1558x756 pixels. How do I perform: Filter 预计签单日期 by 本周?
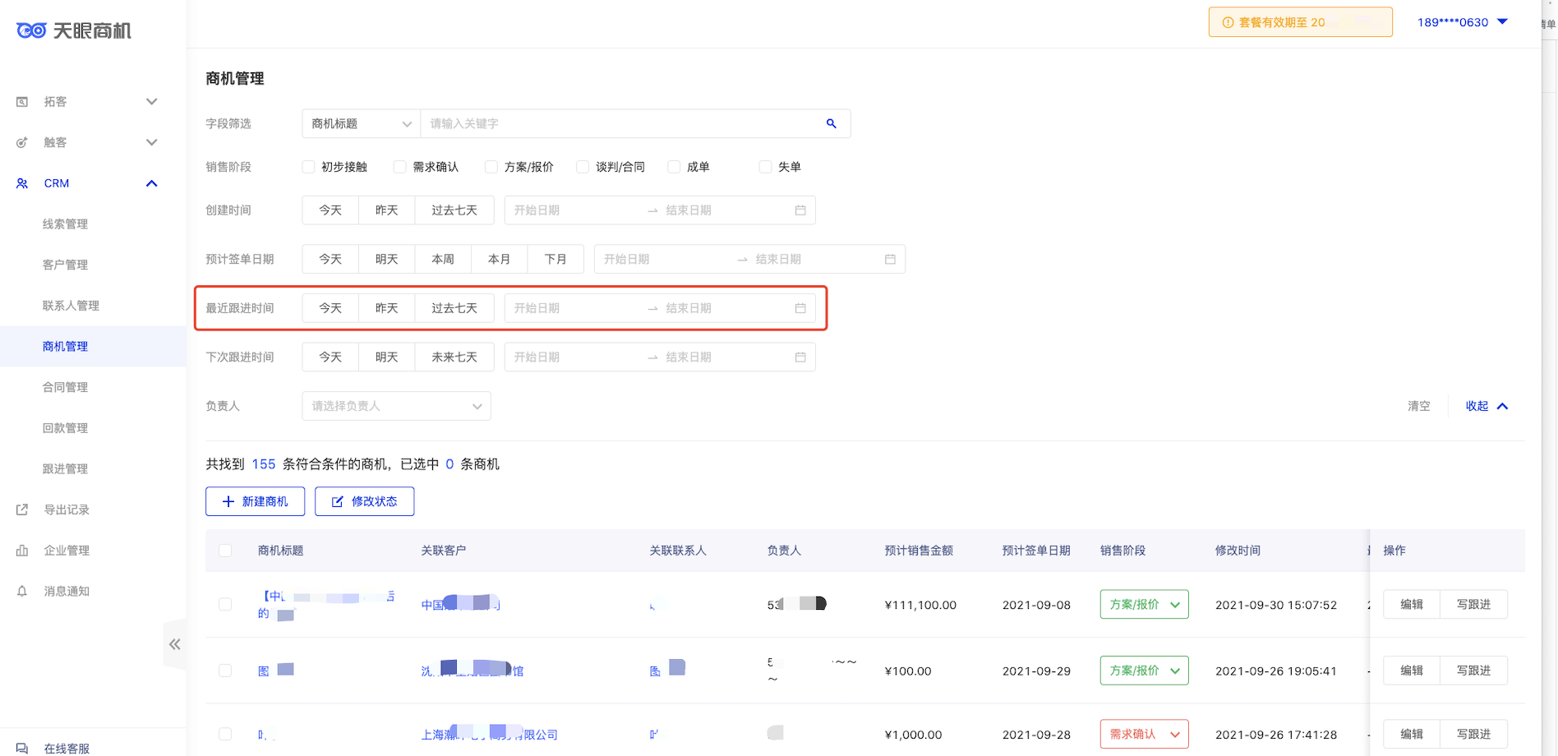click(x=443, y=259)
